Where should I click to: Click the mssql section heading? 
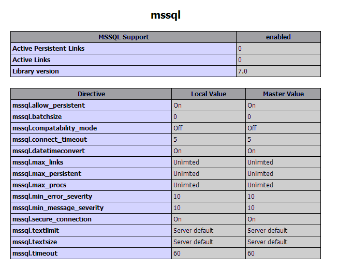pos(166,16)
